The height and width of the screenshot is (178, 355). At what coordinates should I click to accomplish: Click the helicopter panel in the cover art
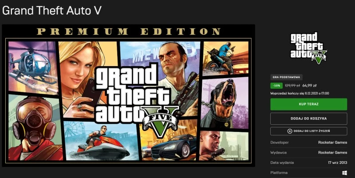(x=33, y=67)
